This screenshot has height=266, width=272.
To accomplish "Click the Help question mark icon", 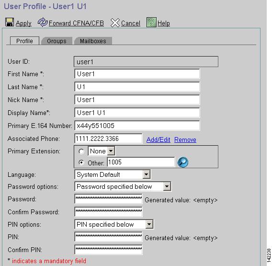I will (x=151, y=22).
